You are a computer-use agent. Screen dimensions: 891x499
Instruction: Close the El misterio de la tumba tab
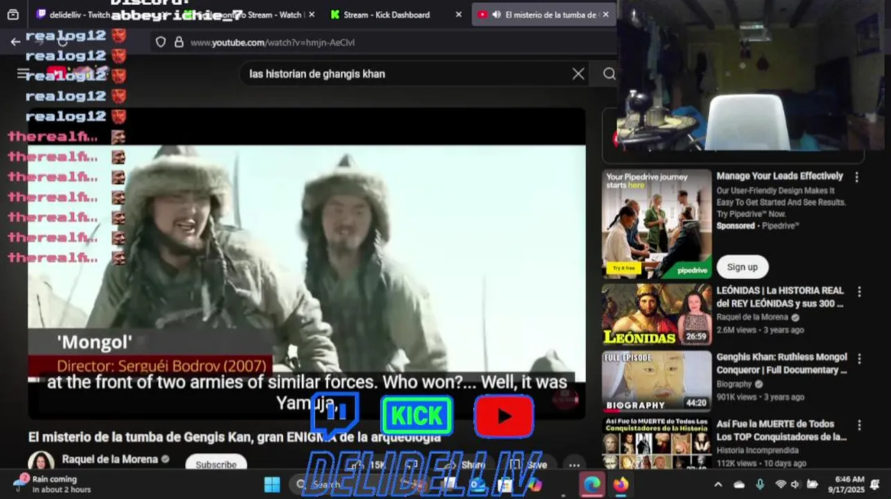point(606,15)
